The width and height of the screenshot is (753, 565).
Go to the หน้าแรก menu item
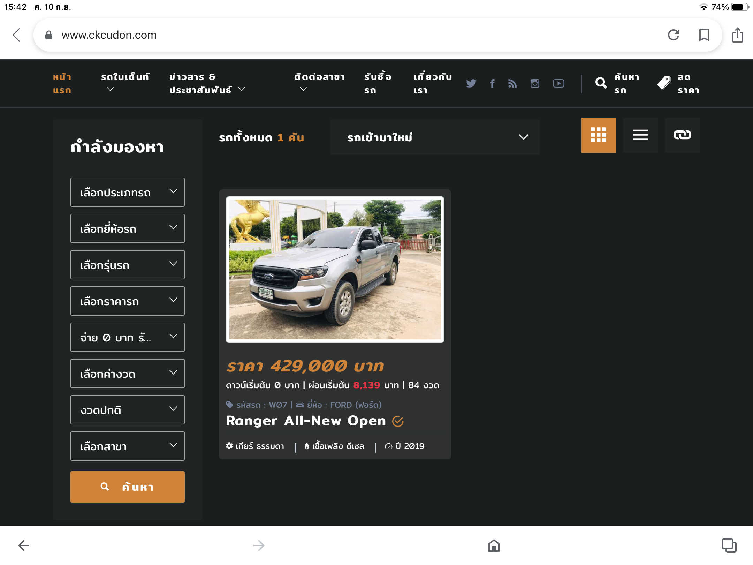pos(62,83)
